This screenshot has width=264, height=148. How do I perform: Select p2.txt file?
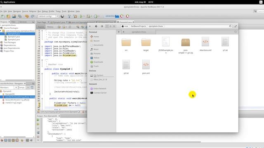click(126, 67)
